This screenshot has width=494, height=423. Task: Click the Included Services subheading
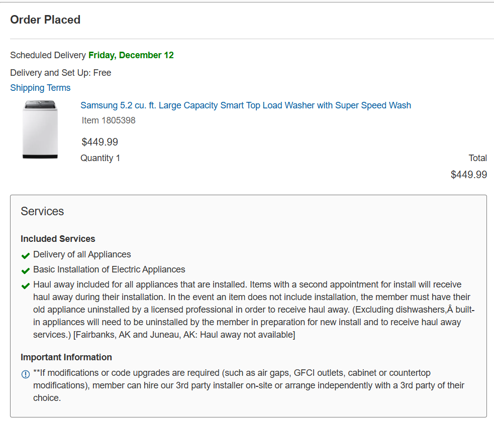(58, 239)
